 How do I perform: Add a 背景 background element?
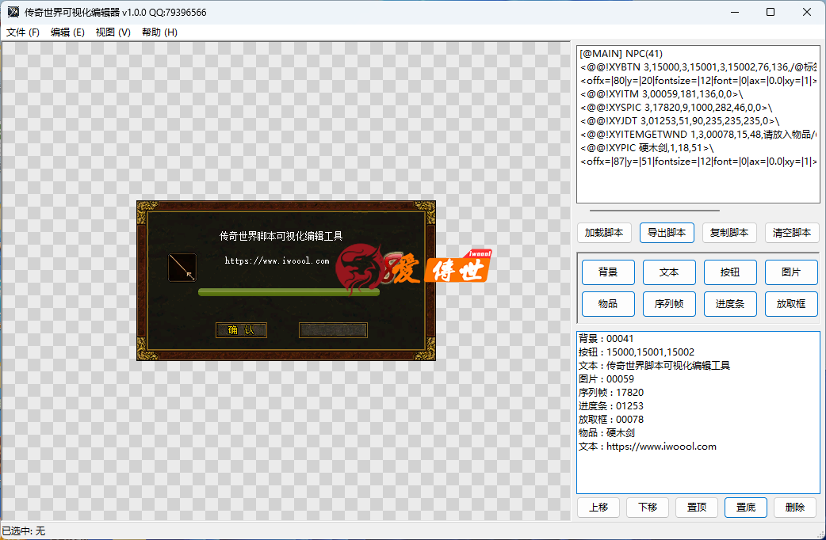pyautogui.click(x=608, y=272)
